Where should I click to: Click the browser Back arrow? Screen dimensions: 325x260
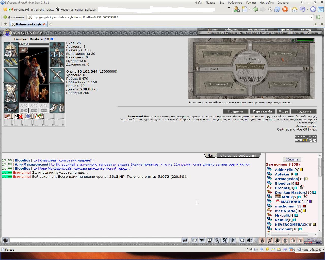(x=255, y=9)
